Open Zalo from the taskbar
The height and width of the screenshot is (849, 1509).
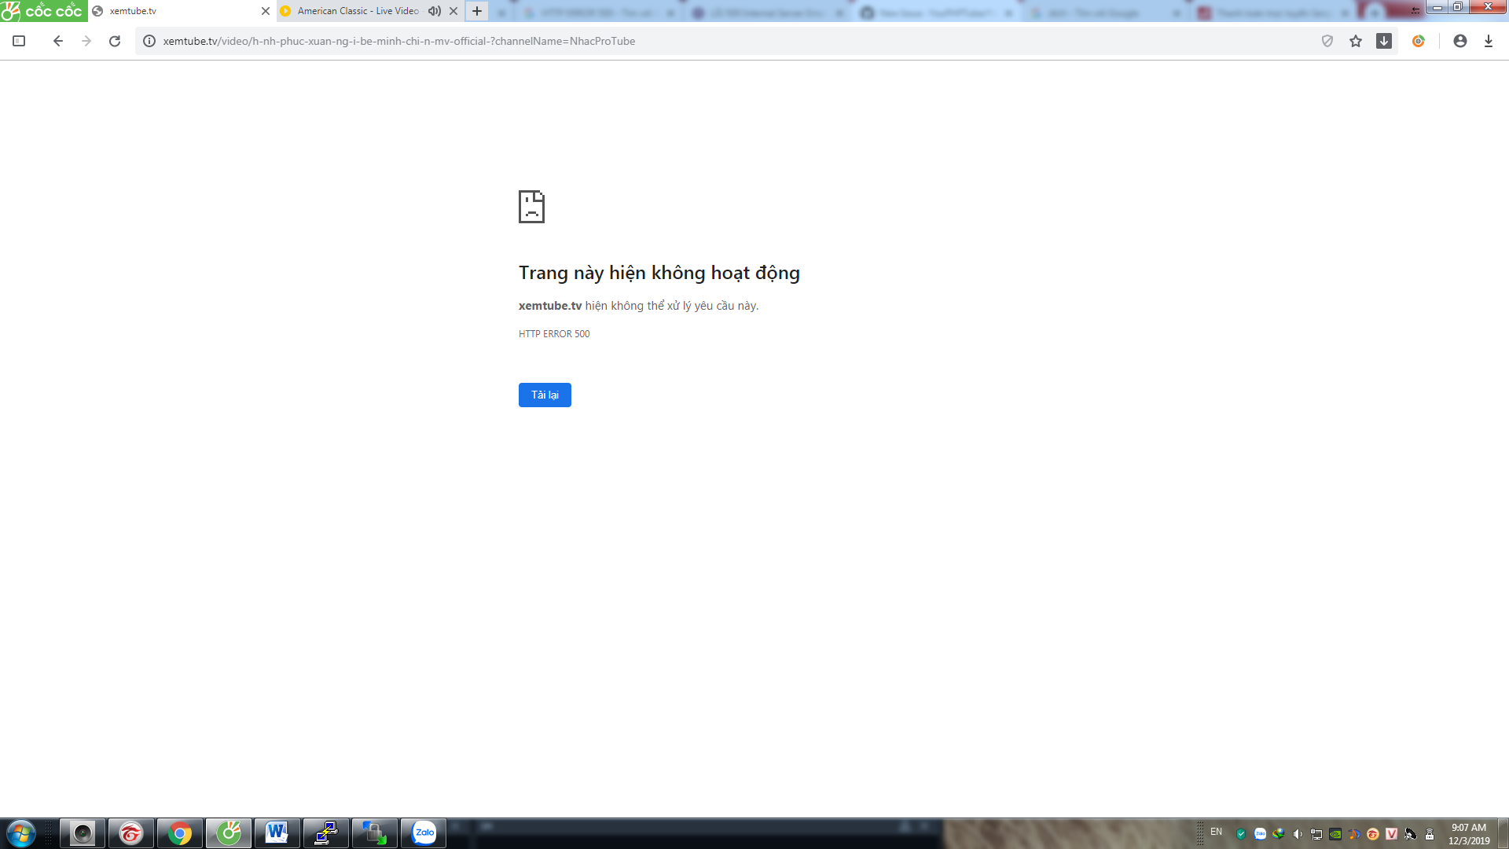tap(424, 833)
